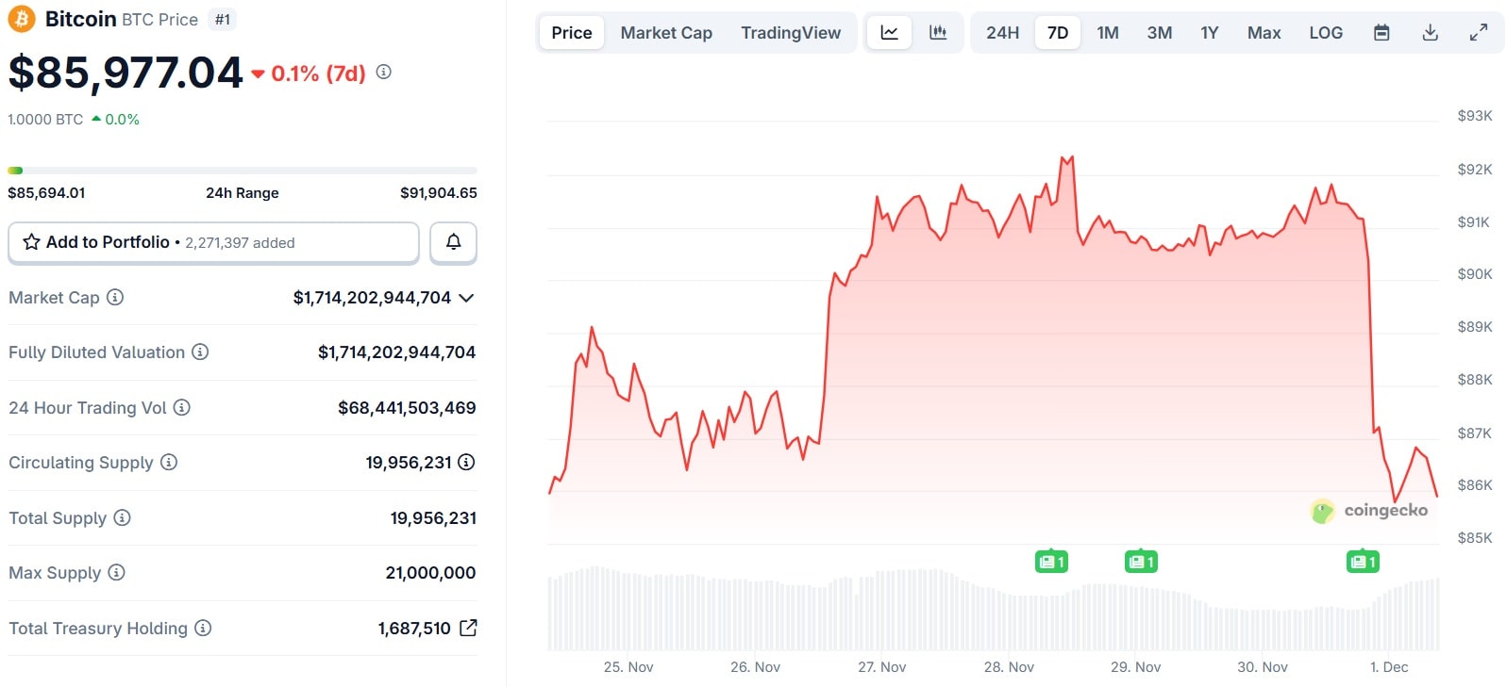Screen dimensions: 1507x687
Task: Click the Market Cap info icon
Action: [115, 298]
